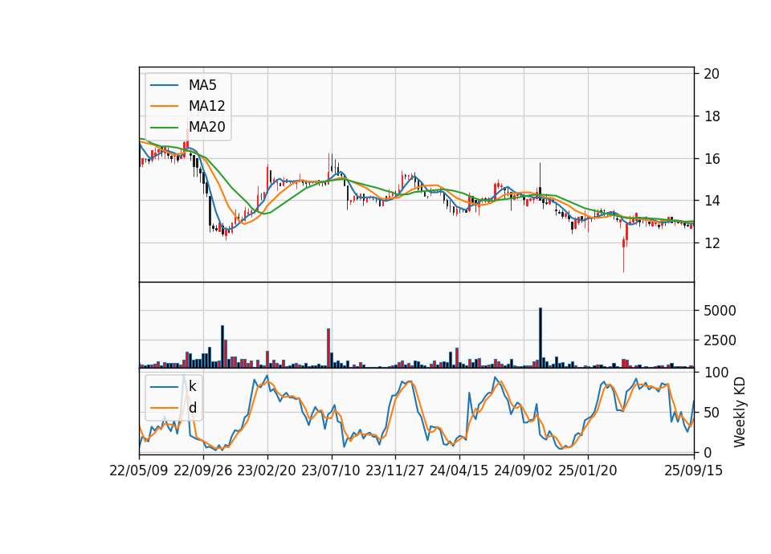Click the tallest volume bar above 5000
The image size is (771, 554).
[x=541, y=338]
